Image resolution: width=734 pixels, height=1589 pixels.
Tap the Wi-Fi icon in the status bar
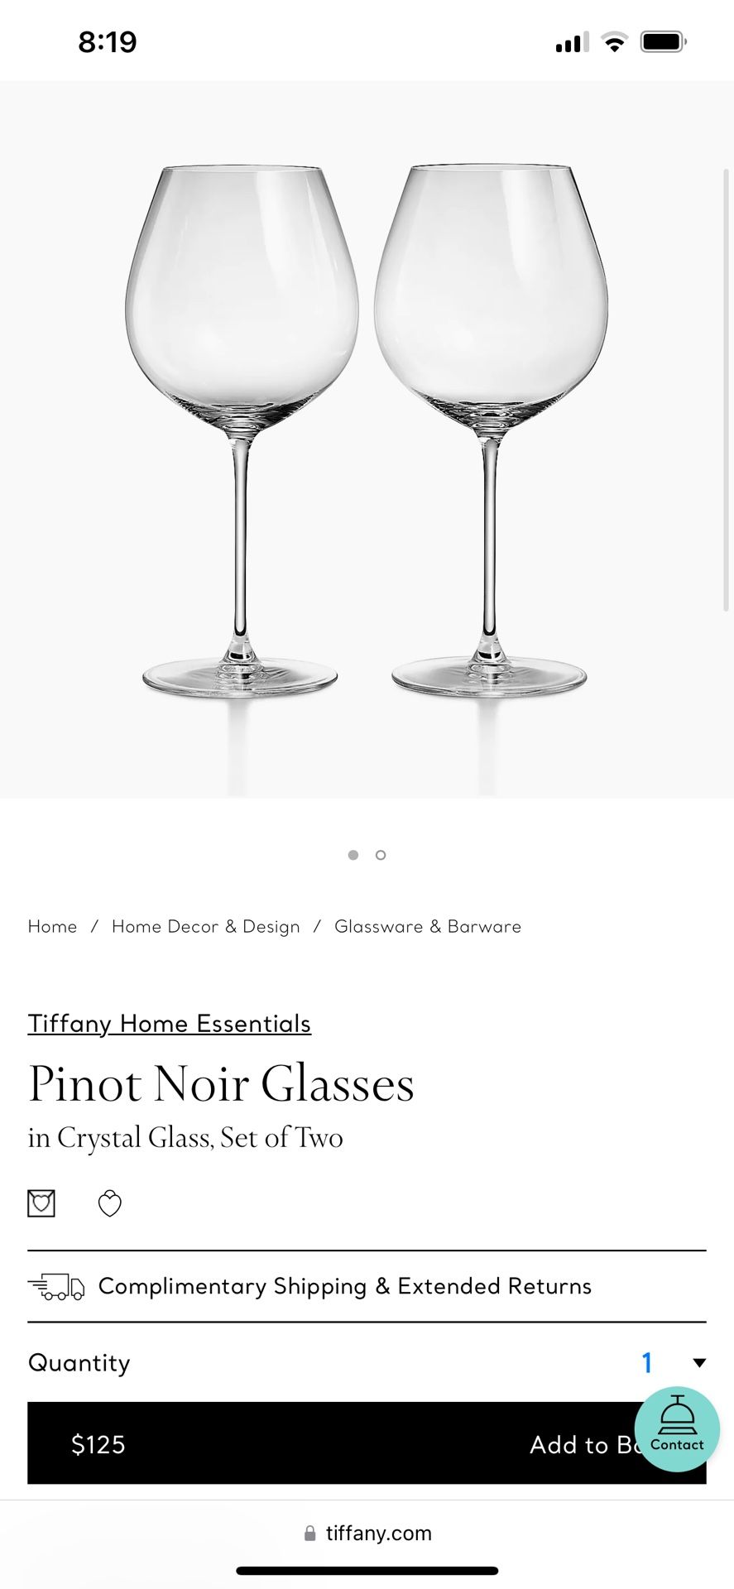(613, 41)
